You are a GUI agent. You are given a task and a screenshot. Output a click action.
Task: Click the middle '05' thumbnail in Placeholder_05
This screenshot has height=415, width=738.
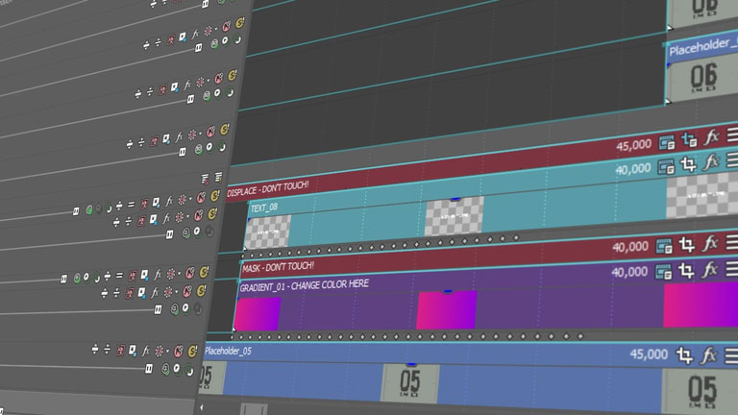[410, 383]
